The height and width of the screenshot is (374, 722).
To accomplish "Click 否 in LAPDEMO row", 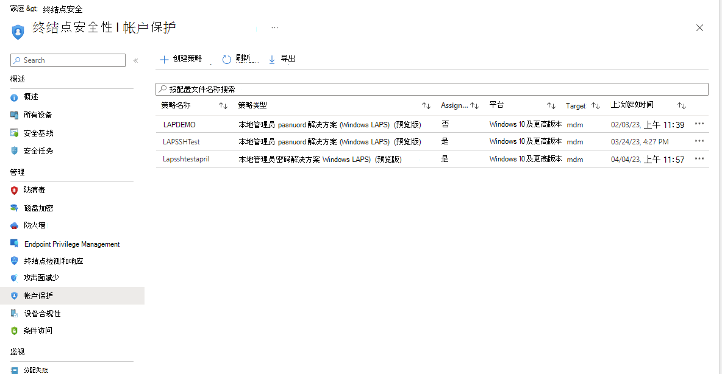I will tap(445, 124).
